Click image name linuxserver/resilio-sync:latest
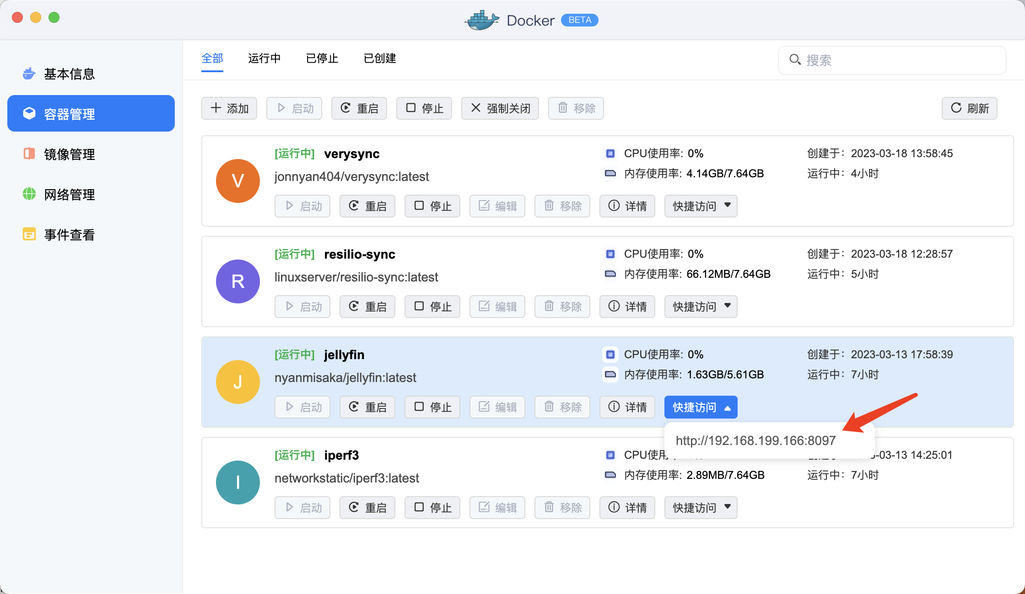This screenshot has height=594, width=1025. (356, 277)
